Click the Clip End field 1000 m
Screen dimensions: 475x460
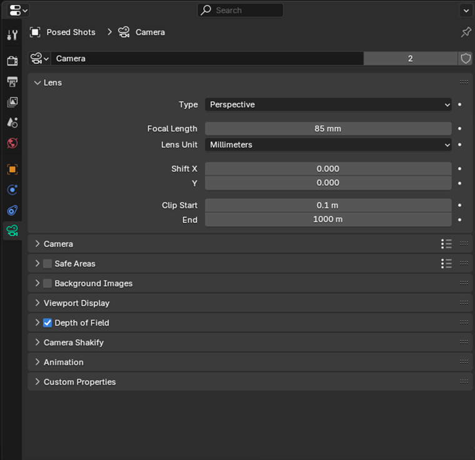(x=328, y=220)
